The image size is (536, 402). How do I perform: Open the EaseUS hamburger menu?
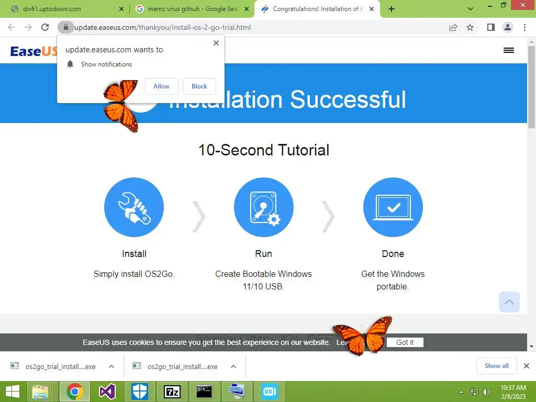[509, 50]
